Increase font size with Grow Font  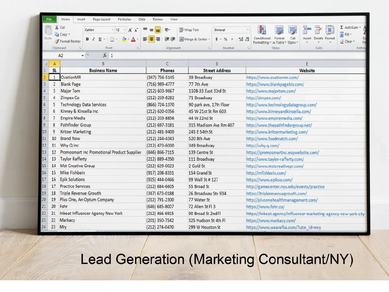pyautogui.click(x=130, y=30)
